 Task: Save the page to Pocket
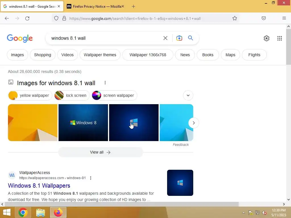click(x=263, y=18)
